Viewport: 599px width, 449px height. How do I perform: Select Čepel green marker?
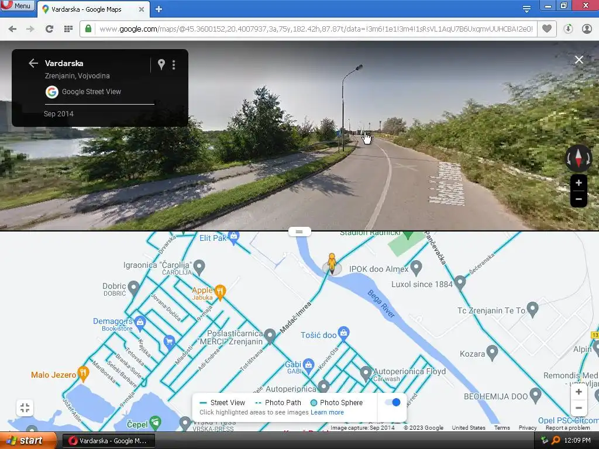pos(155,423)
